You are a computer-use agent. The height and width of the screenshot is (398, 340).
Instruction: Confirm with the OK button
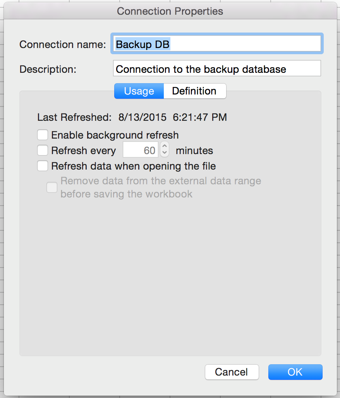pyautogui.click(x=295, y=372)
